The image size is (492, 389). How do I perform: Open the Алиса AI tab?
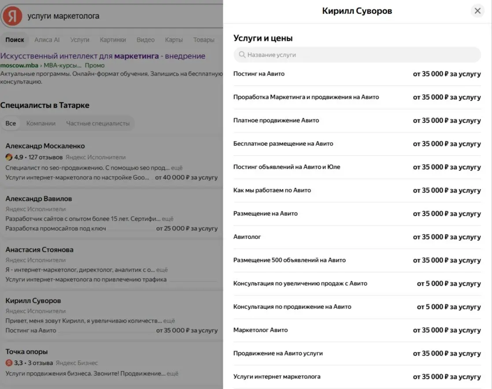tap(47, 40)
